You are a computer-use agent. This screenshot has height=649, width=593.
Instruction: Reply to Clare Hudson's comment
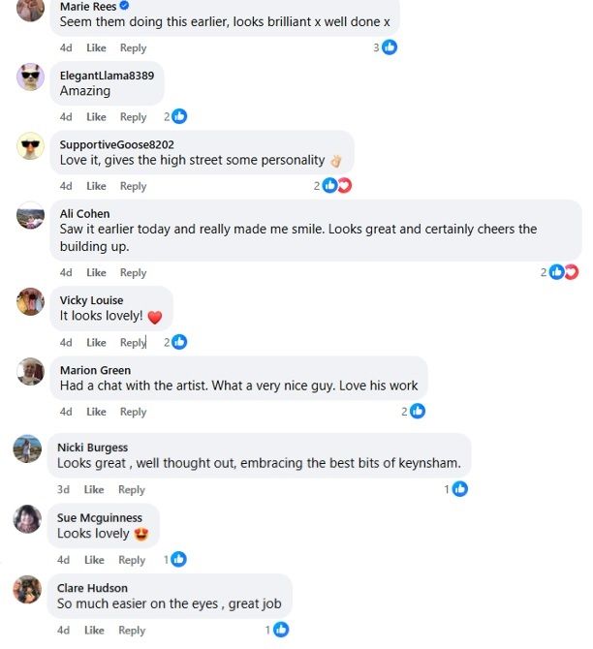(x=132, y=630)
